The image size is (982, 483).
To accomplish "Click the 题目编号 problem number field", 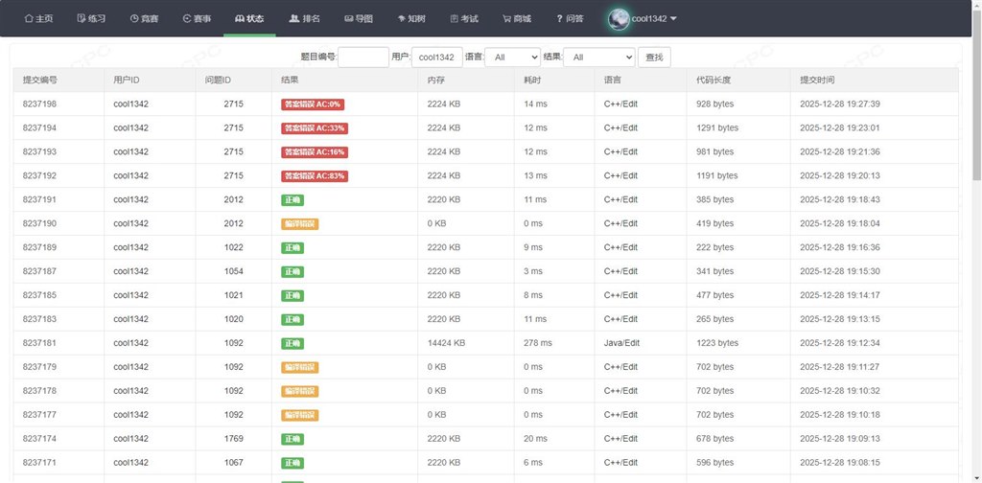I will coord(363,57).
